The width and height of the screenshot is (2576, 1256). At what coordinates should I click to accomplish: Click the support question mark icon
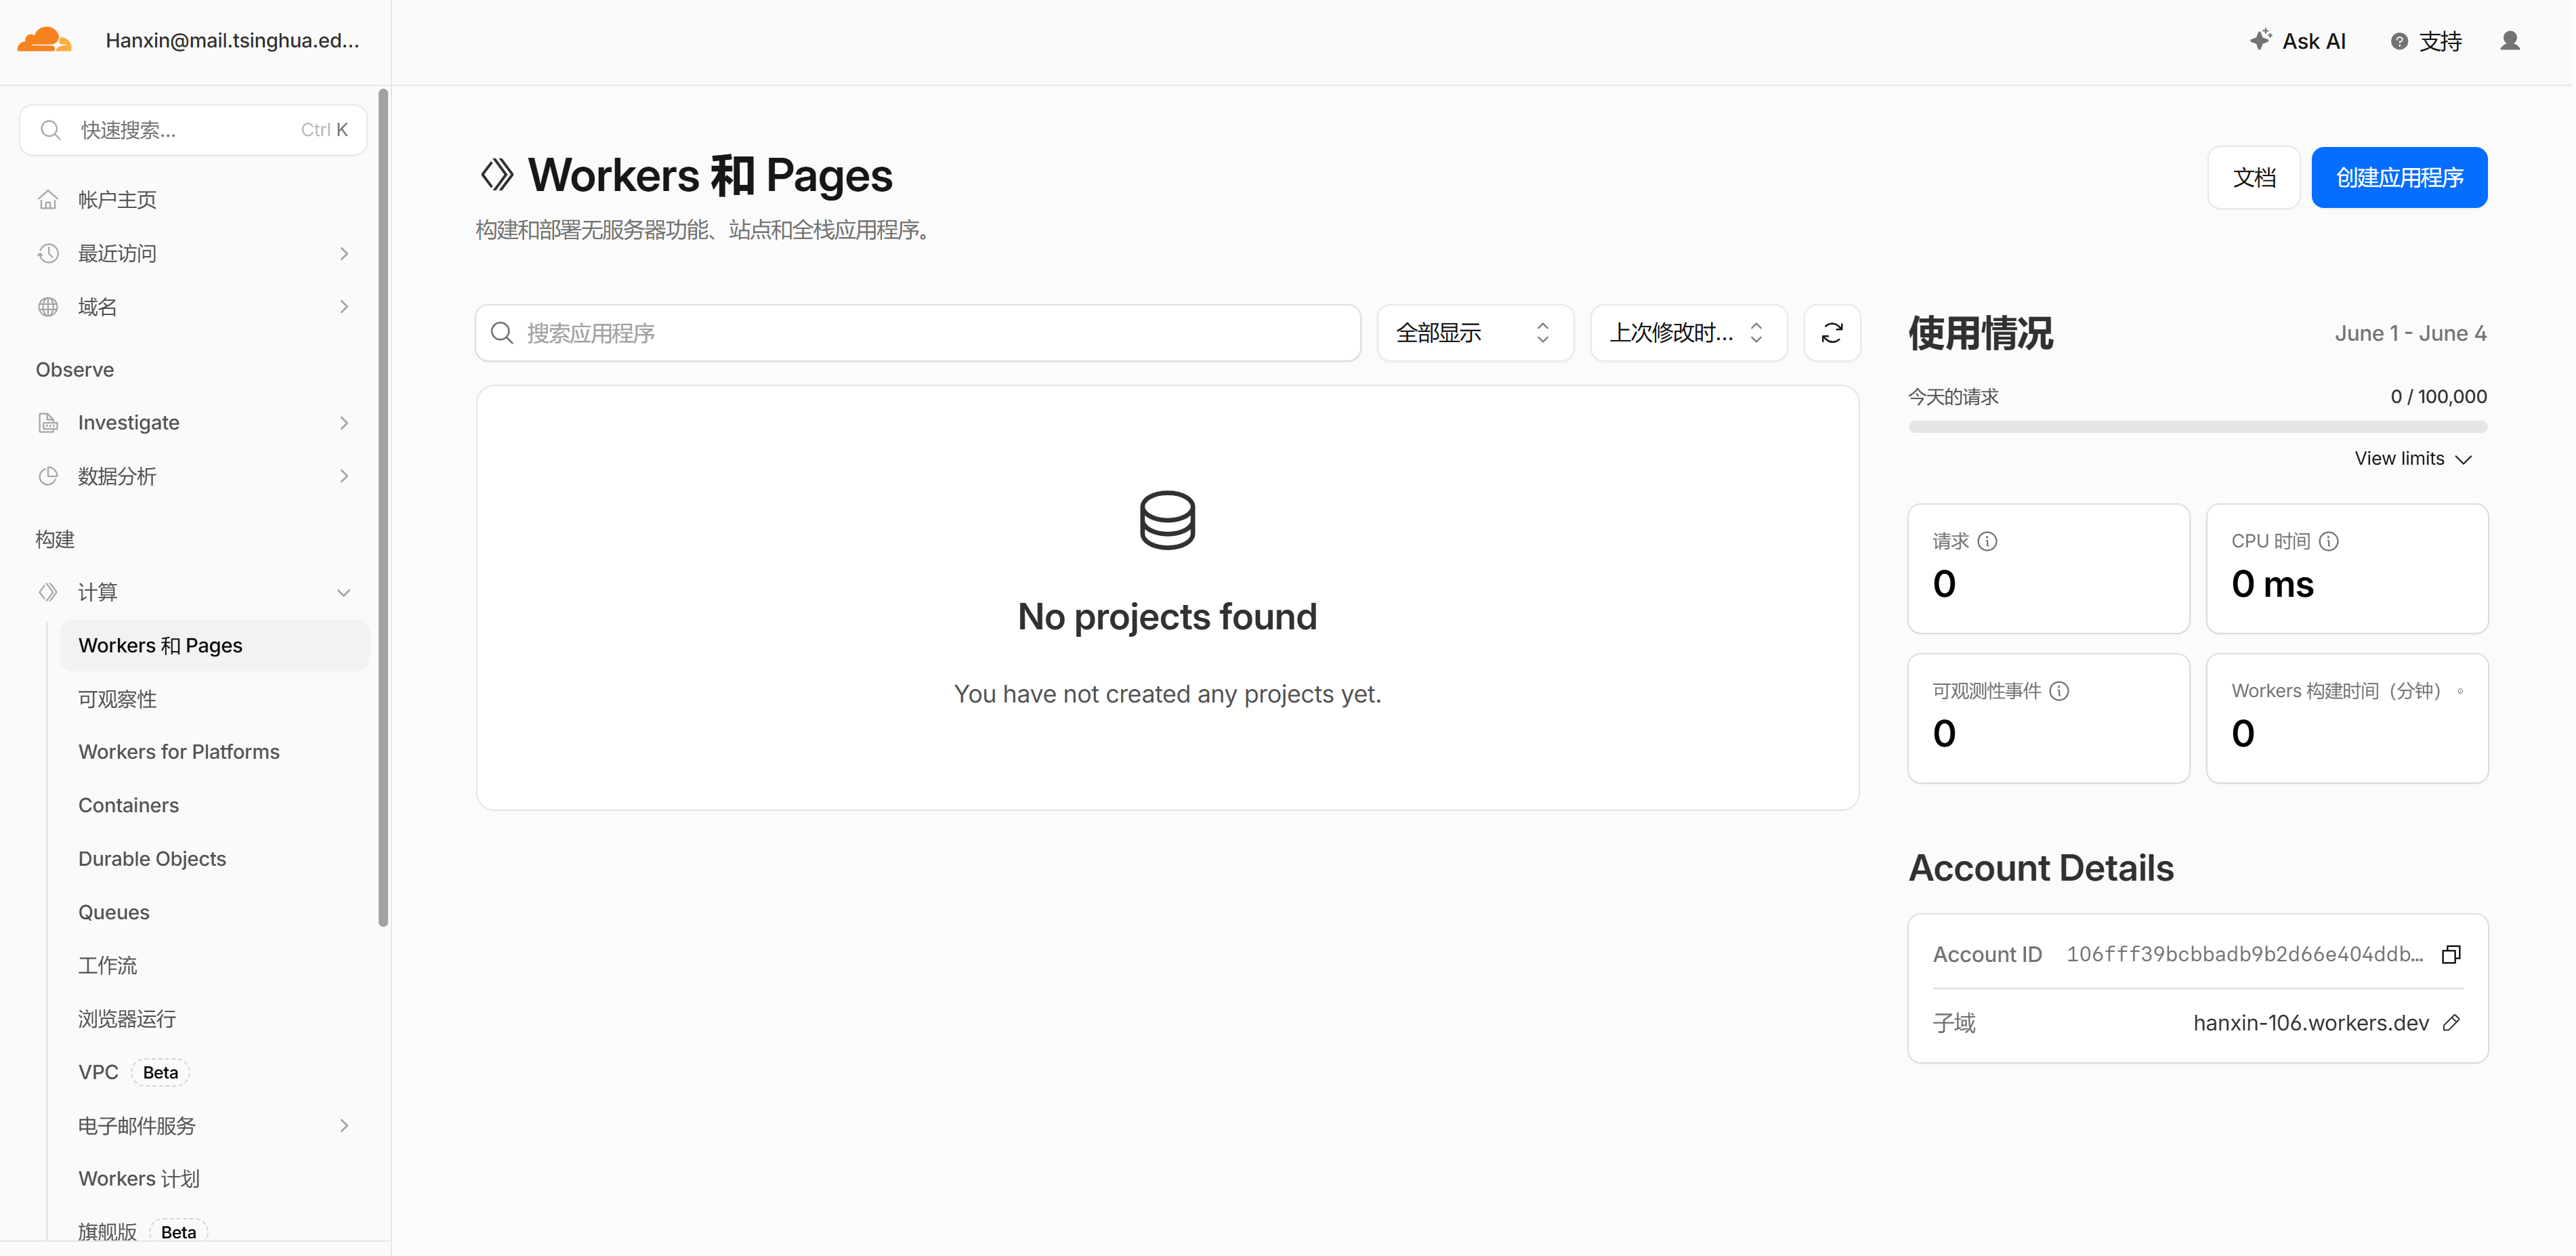(x=2399, y=41)
